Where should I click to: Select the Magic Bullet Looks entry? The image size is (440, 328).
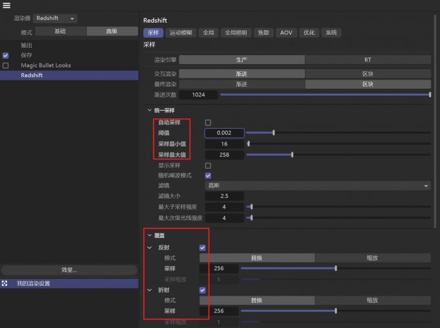tap(46, 65)
